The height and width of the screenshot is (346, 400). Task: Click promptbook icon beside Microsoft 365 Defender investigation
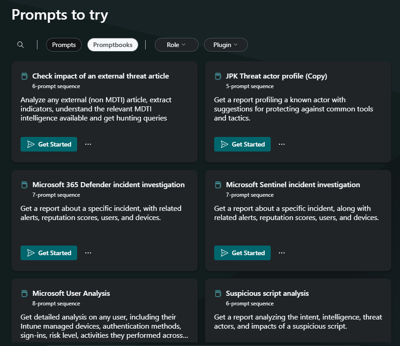(25, 185)
